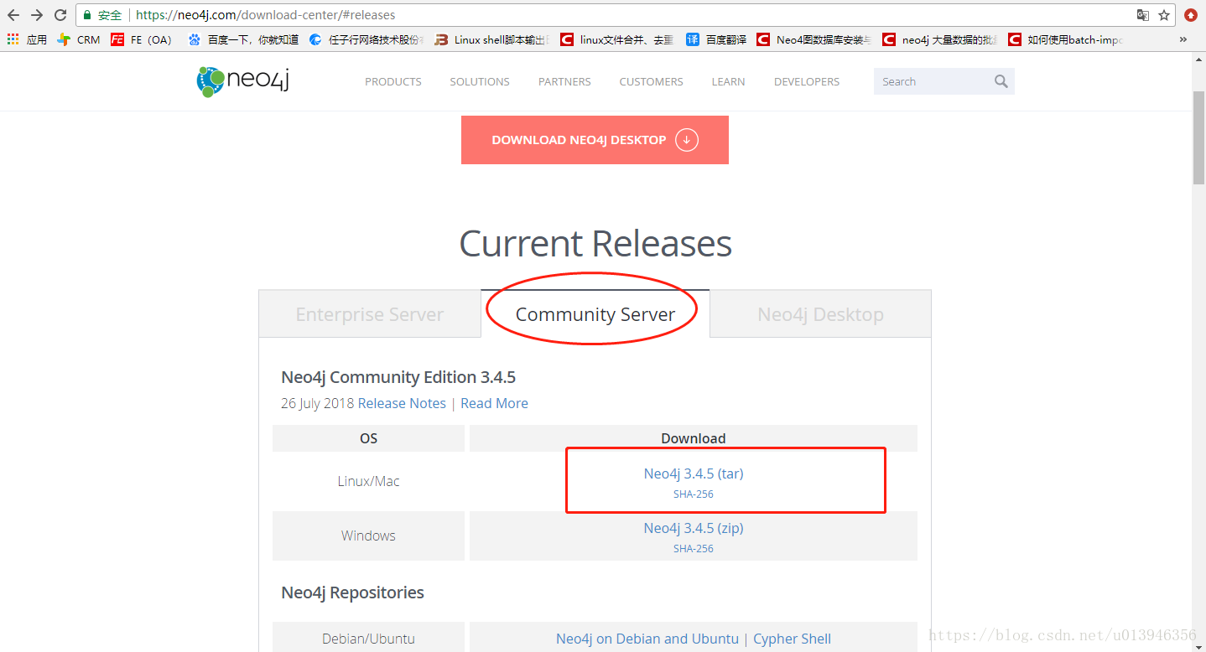The image size is (1206, 652).
Task: Click the Linux/Mac OS cell
Action: (368, 481)
